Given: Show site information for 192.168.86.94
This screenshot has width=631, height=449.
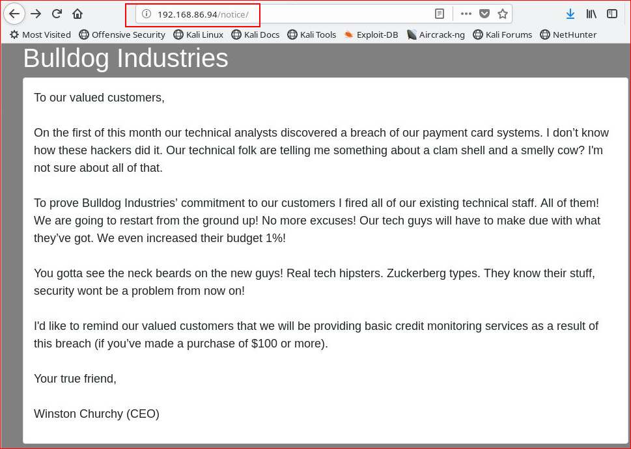Looking at the screenshot, I should click(x=147, y=14).
